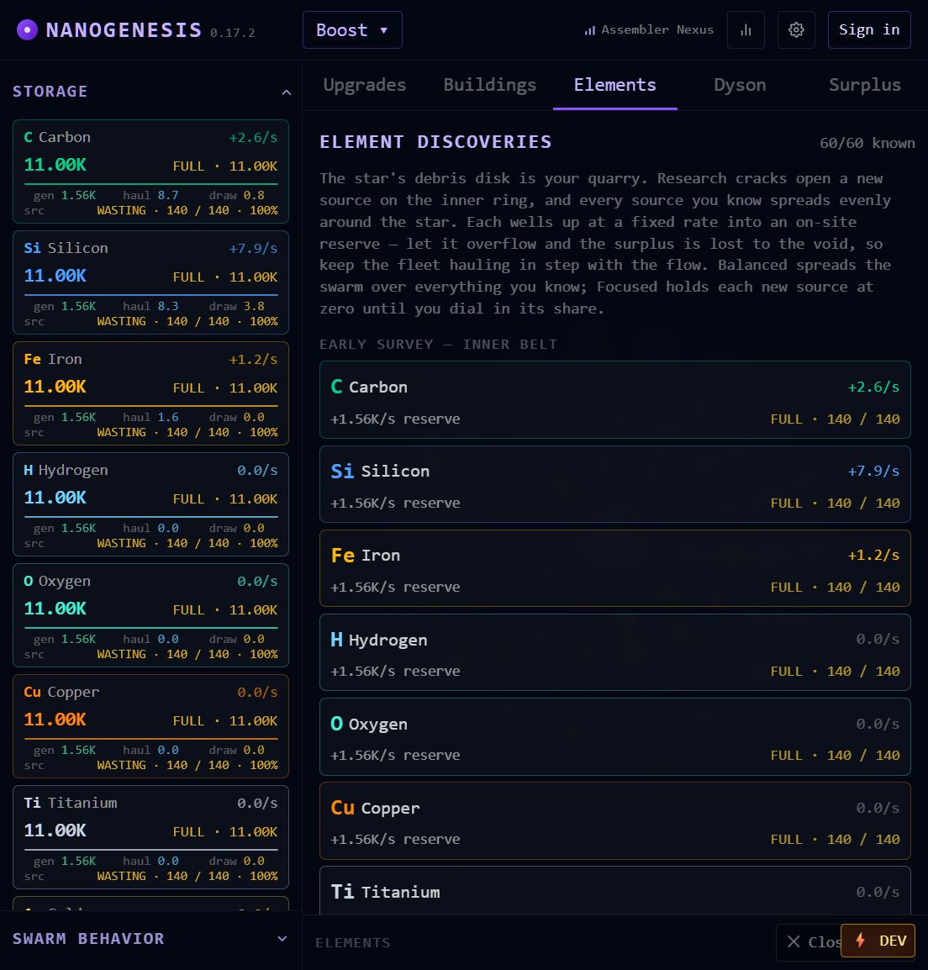Select the Silicon storage card
Image resolution: width=928 pixels, height=970 pixels.
click(151, 282)
